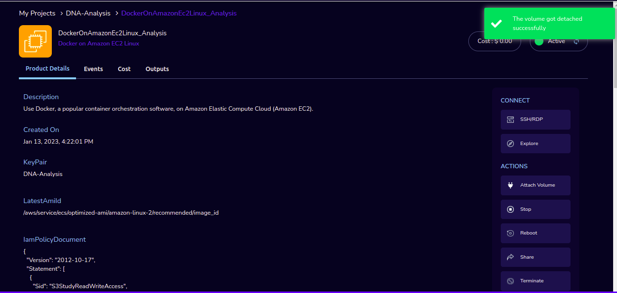Viewport: 617px width, 293px height.
Task: Click the Explore compass icon
Action: [510, 144]
